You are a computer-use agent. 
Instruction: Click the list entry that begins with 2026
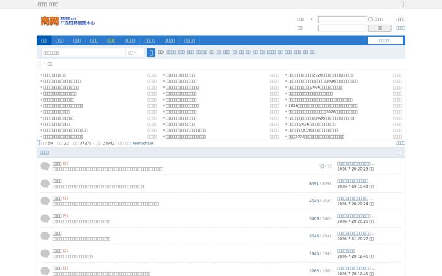pyautogui.click(x=323, y=106)
